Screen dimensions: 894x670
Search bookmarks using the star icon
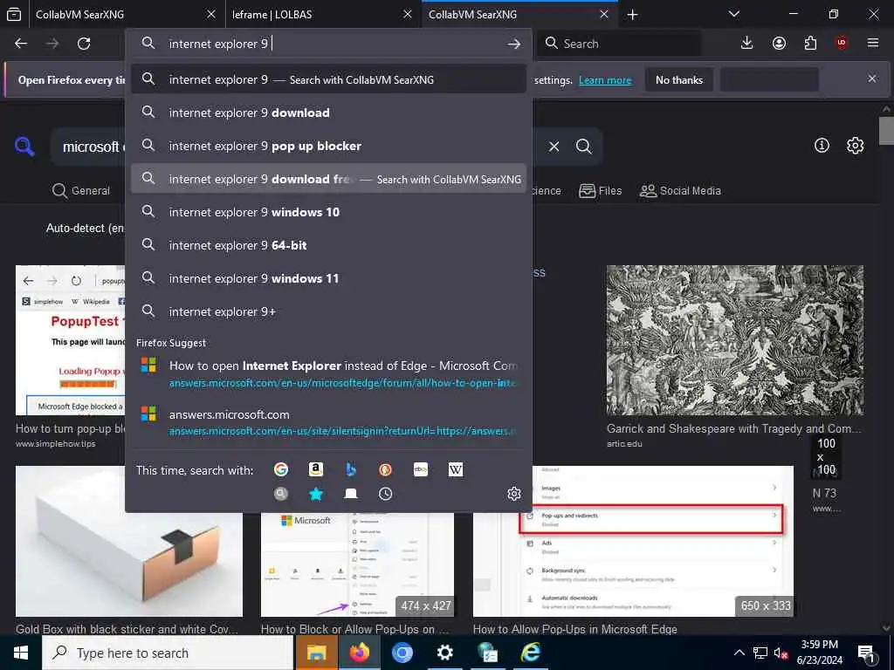(x=316, y=494)
